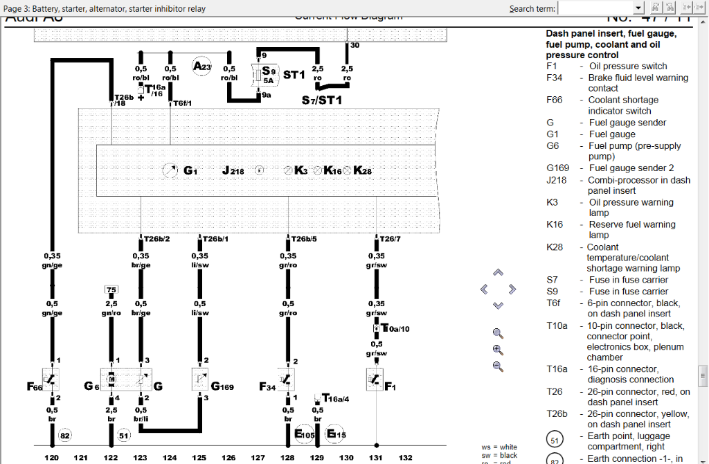Pan the diagram up with the up chevron
Screen dimensions: 709x464
coord(498,273)
